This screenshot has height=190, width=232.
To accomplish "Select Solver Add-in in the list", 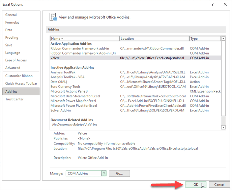I will tap(61, 110).
